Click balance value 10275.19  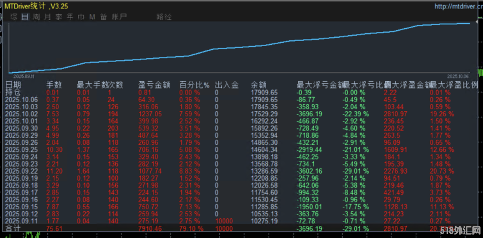264,221
